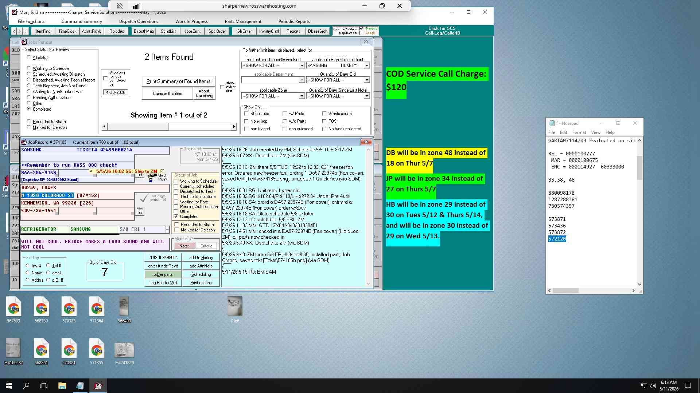The width and height of the screenshot is (700, 393).
Task: Enable the Shop Jobs checkbox
Action: [246, 114]
